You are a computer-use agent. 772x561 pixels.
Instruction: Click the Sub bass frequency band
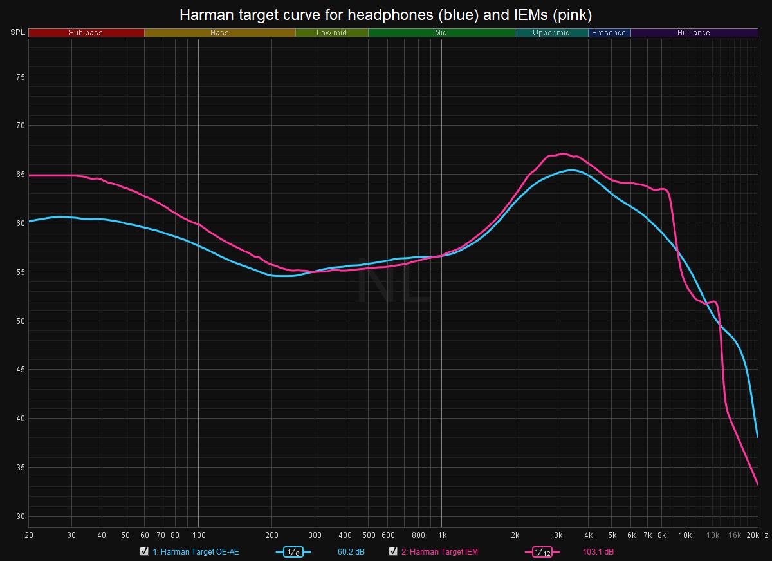pos(86,33)
